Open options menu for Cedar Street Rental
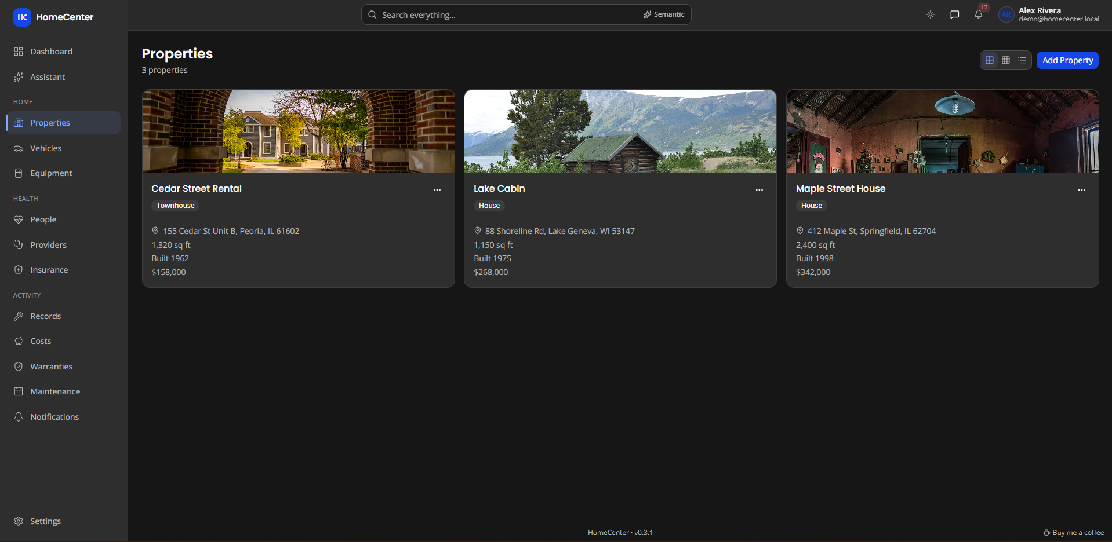 point(437,190)
